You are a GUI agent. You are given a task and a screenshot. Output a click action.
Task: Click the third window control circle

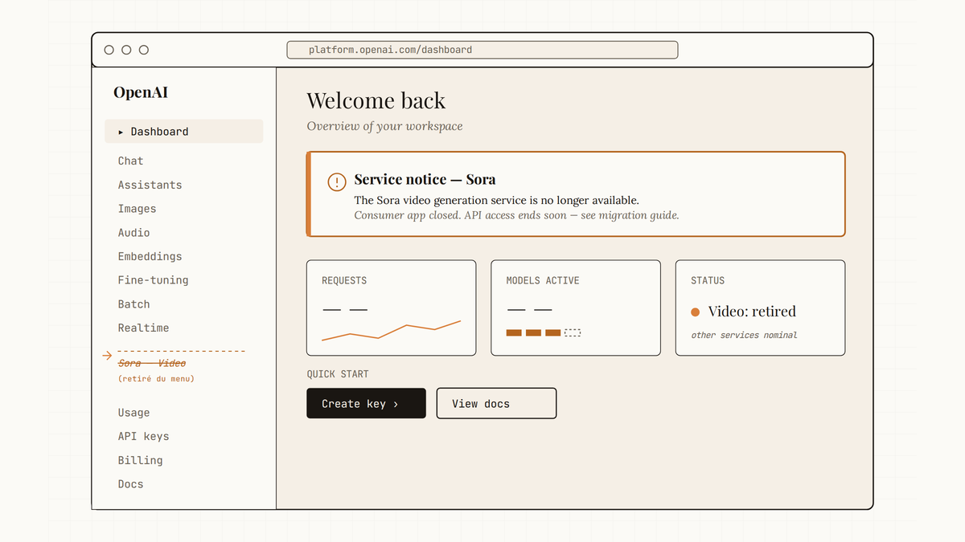tap(144, 50)
